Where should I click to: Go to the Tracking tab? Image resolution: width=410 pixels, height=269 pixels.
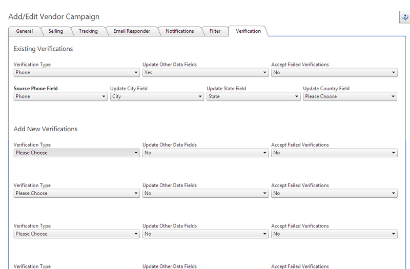click(x=88, y=31)
